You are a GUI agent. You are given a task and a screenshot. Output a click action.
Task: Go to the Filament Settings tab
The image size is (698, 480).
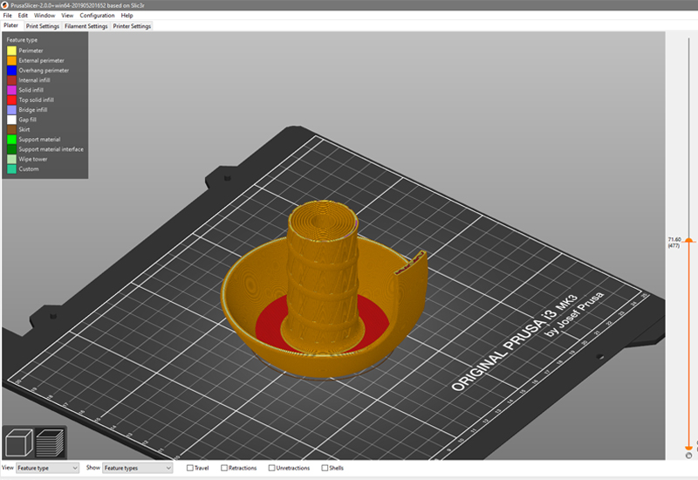tap(86, 26)
